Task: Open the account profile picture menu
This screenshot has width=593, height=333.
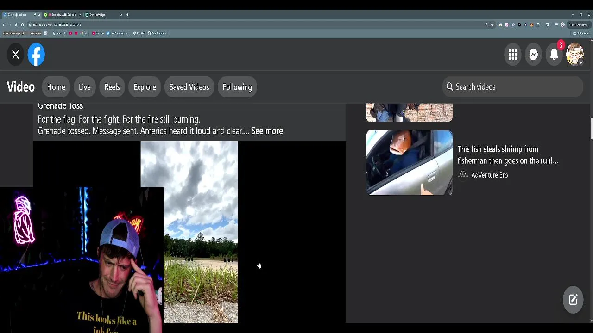Action: [575, 55]
